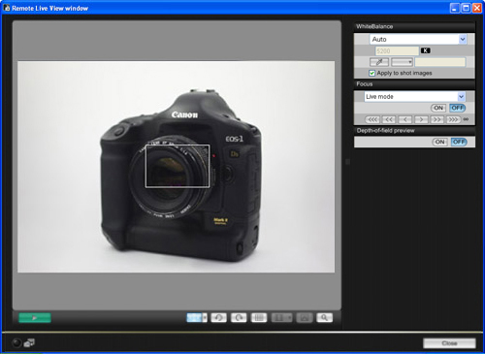Click the camera-to-computer transfer icon
Image resolution: width=485 pixels, height=354 pixels.
point(29,342)
